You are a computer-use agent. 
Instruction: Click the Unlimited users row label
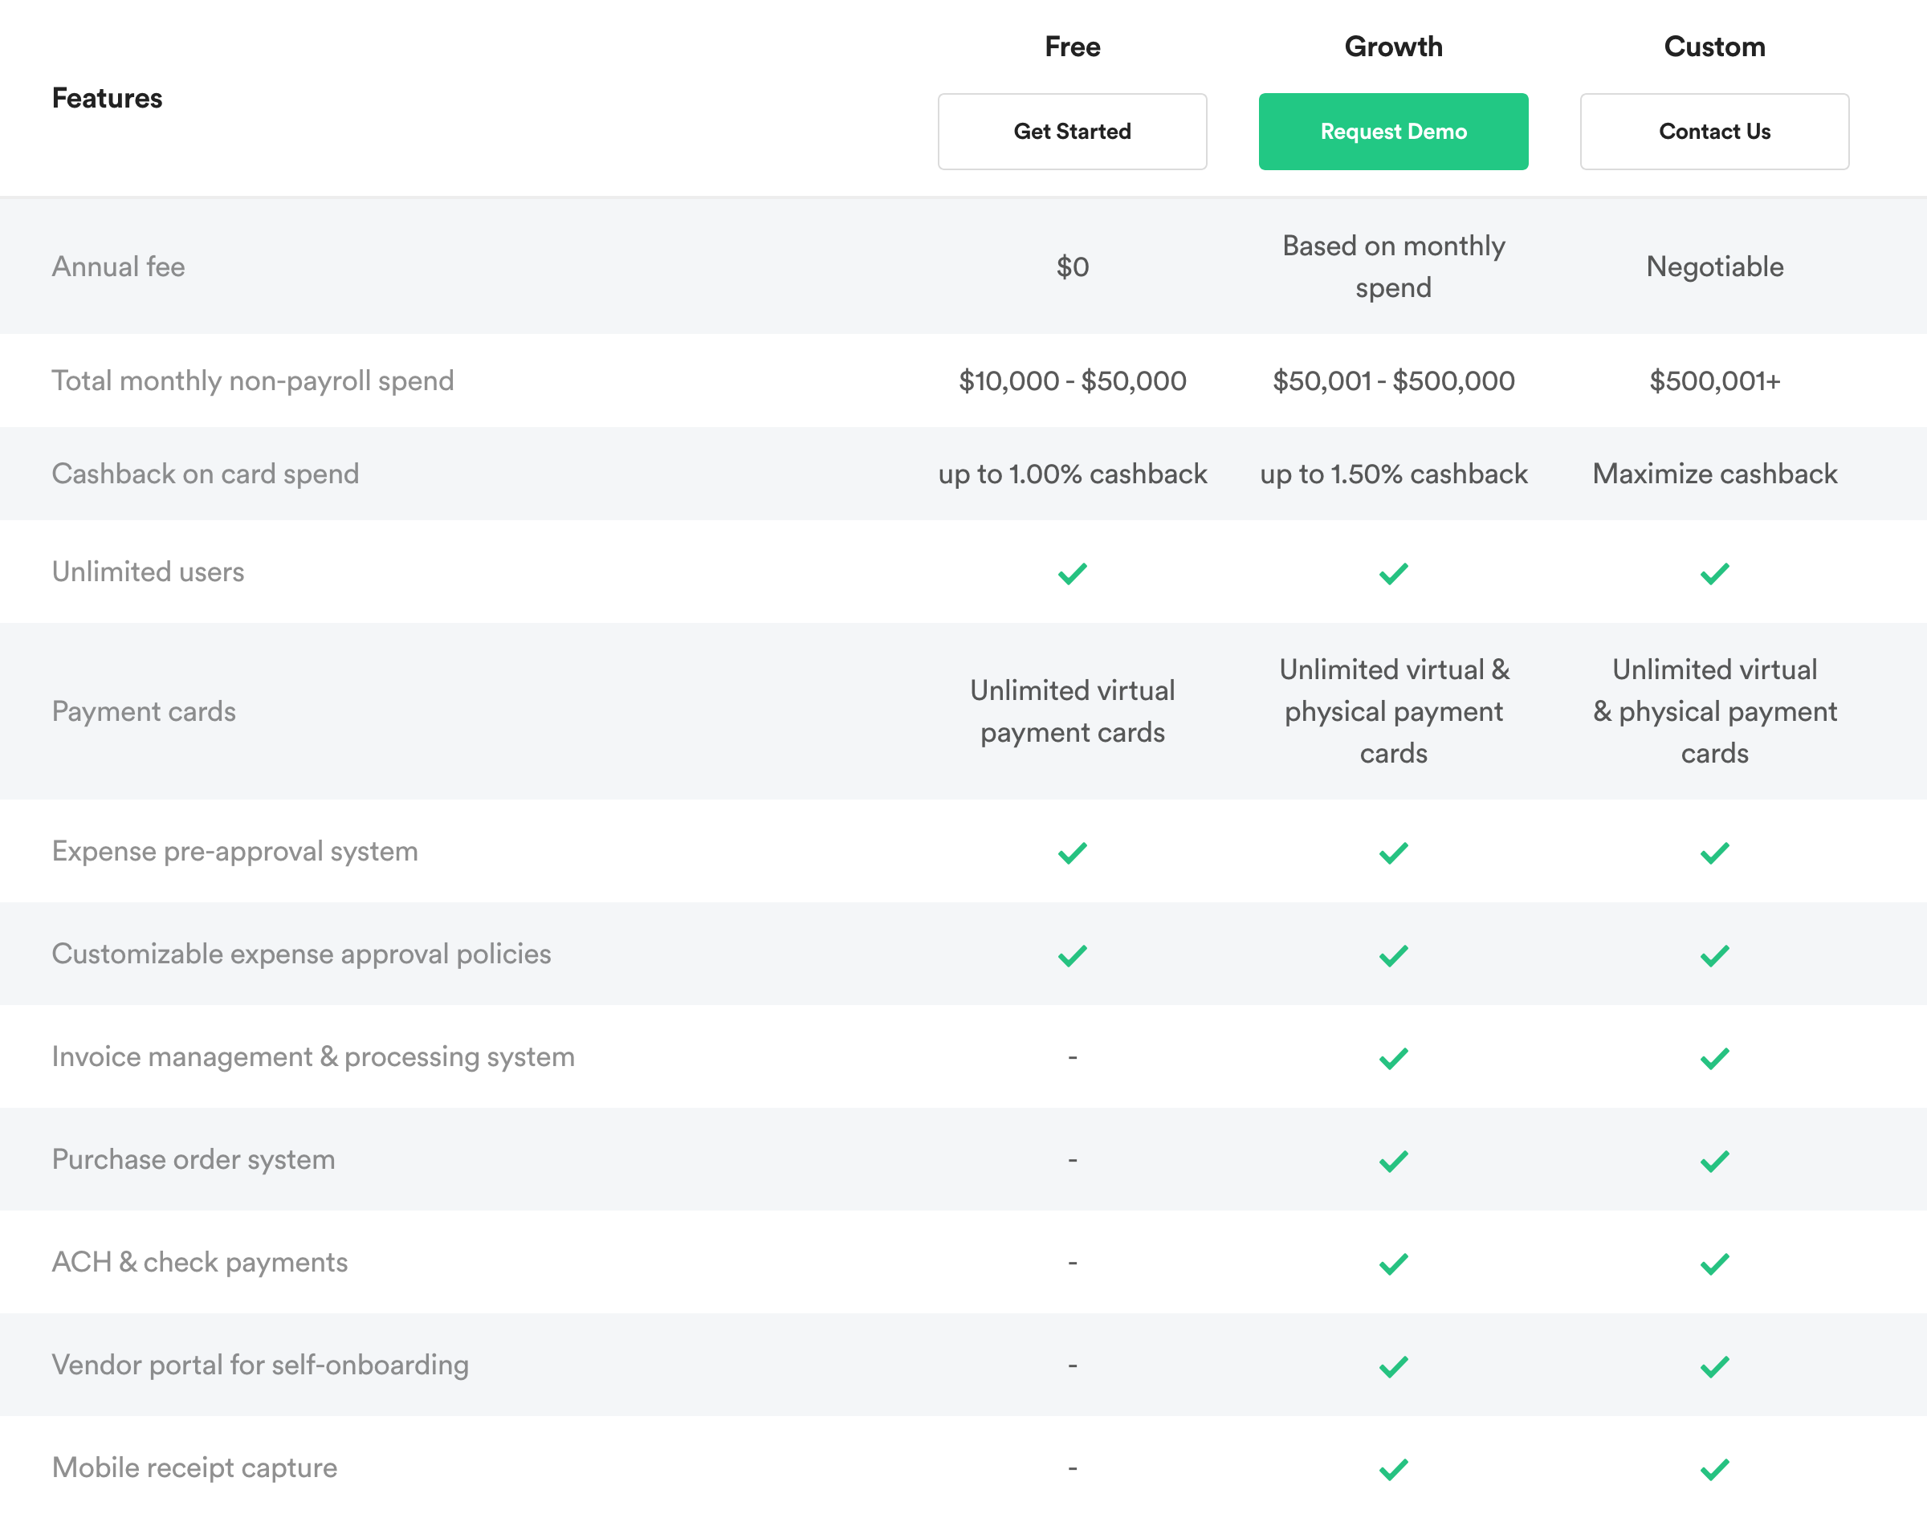[x=148, y=572]
